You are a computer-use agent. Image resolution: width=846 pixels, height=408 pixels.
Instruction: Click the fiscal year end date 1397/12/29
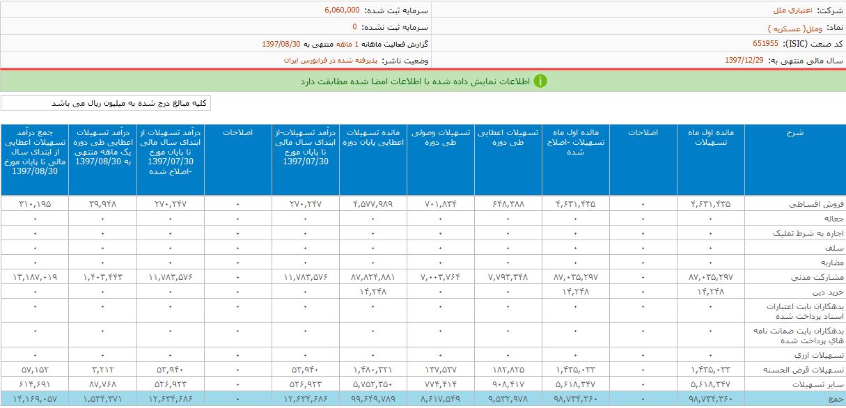point(744,61)
